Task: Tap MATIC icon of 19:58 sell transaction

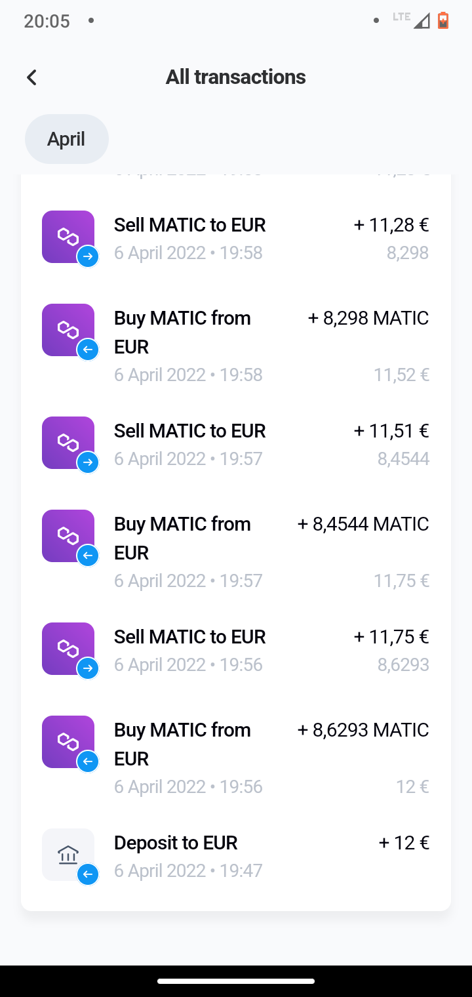Action: (x=68, y=237)
